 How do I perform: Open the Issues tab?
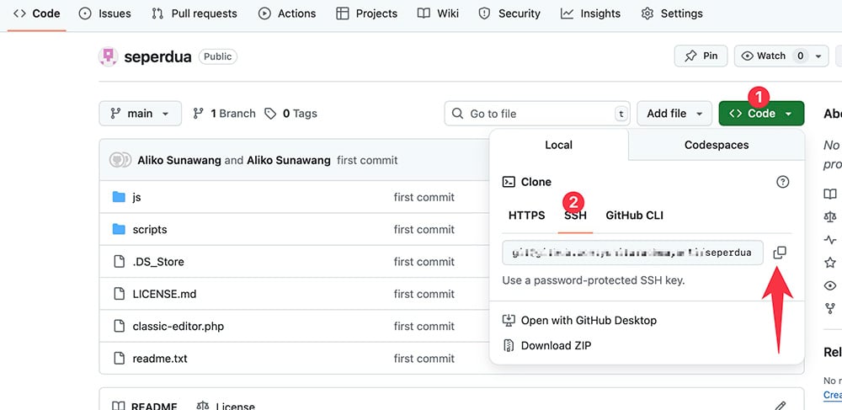[x=104, y=13]
